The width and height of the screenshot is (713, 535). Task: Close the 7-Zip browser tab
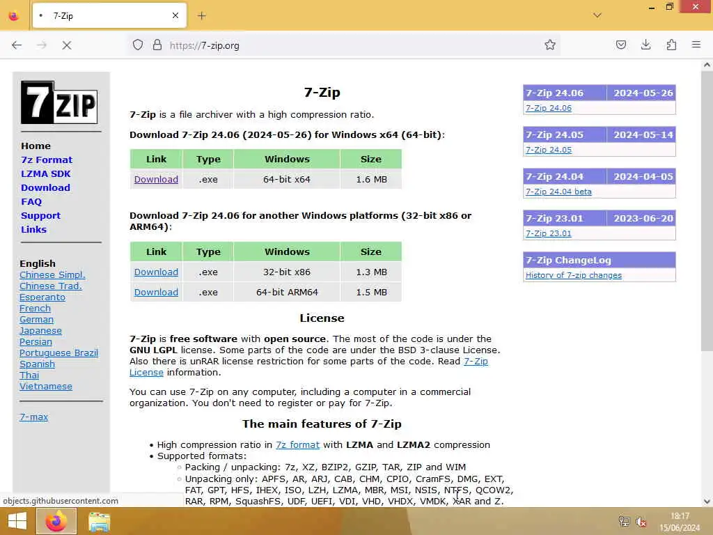point(175,16)
